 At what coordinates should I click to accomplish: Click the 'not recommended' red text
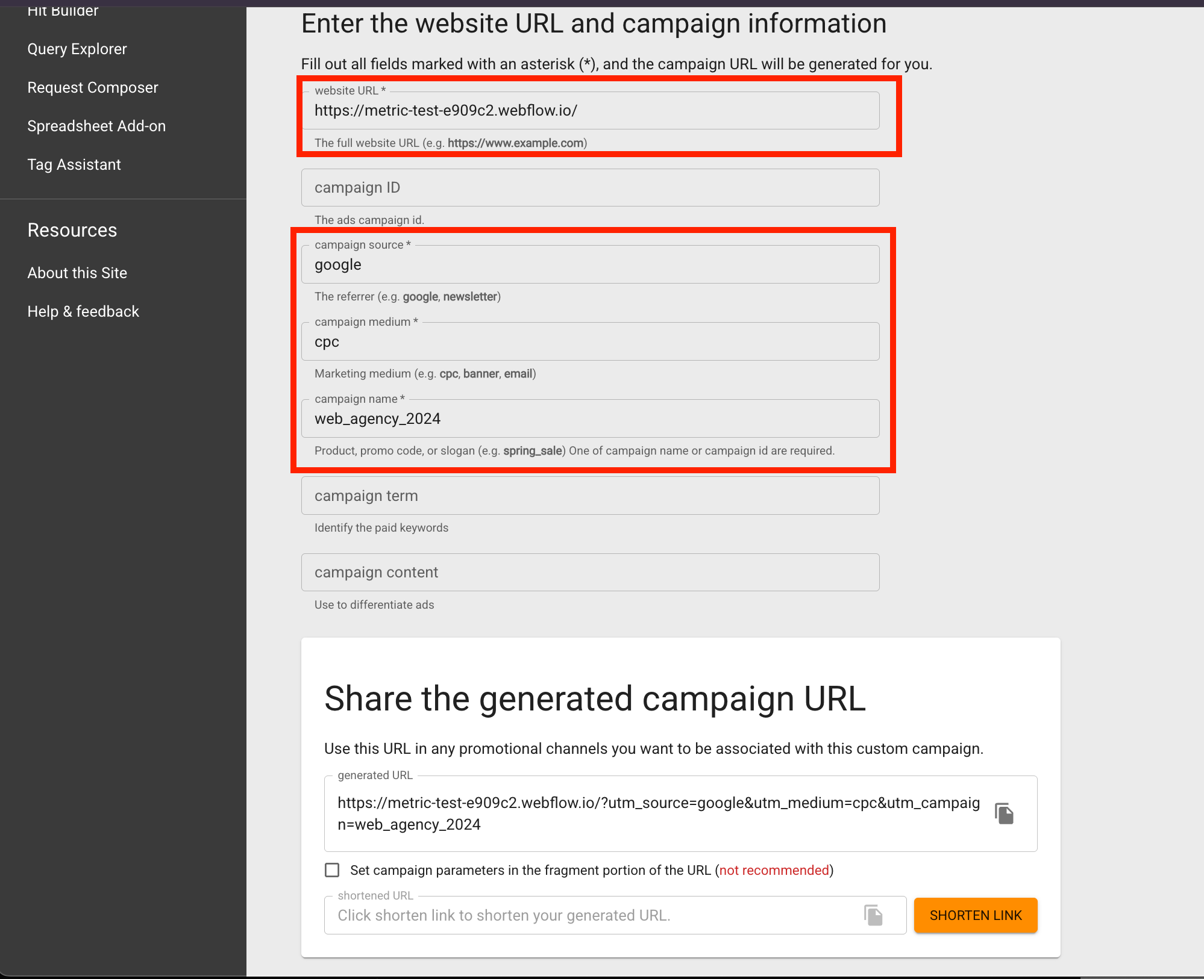click(x=774, y=870)
